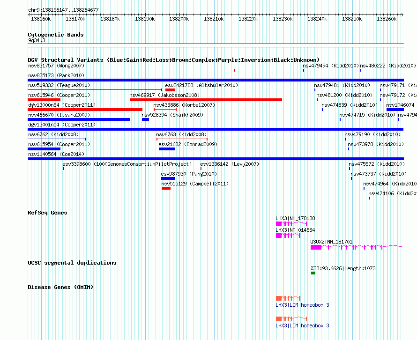Image resolution: width=417 pixels, height=340 pixels.
Task: Click the DGV Structural Variants track title
Action: pos(174,60)
